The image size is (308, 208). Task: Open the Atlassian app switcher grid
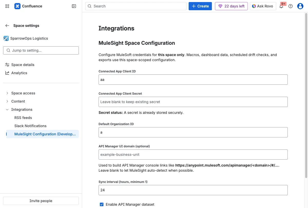coord(7,6)
